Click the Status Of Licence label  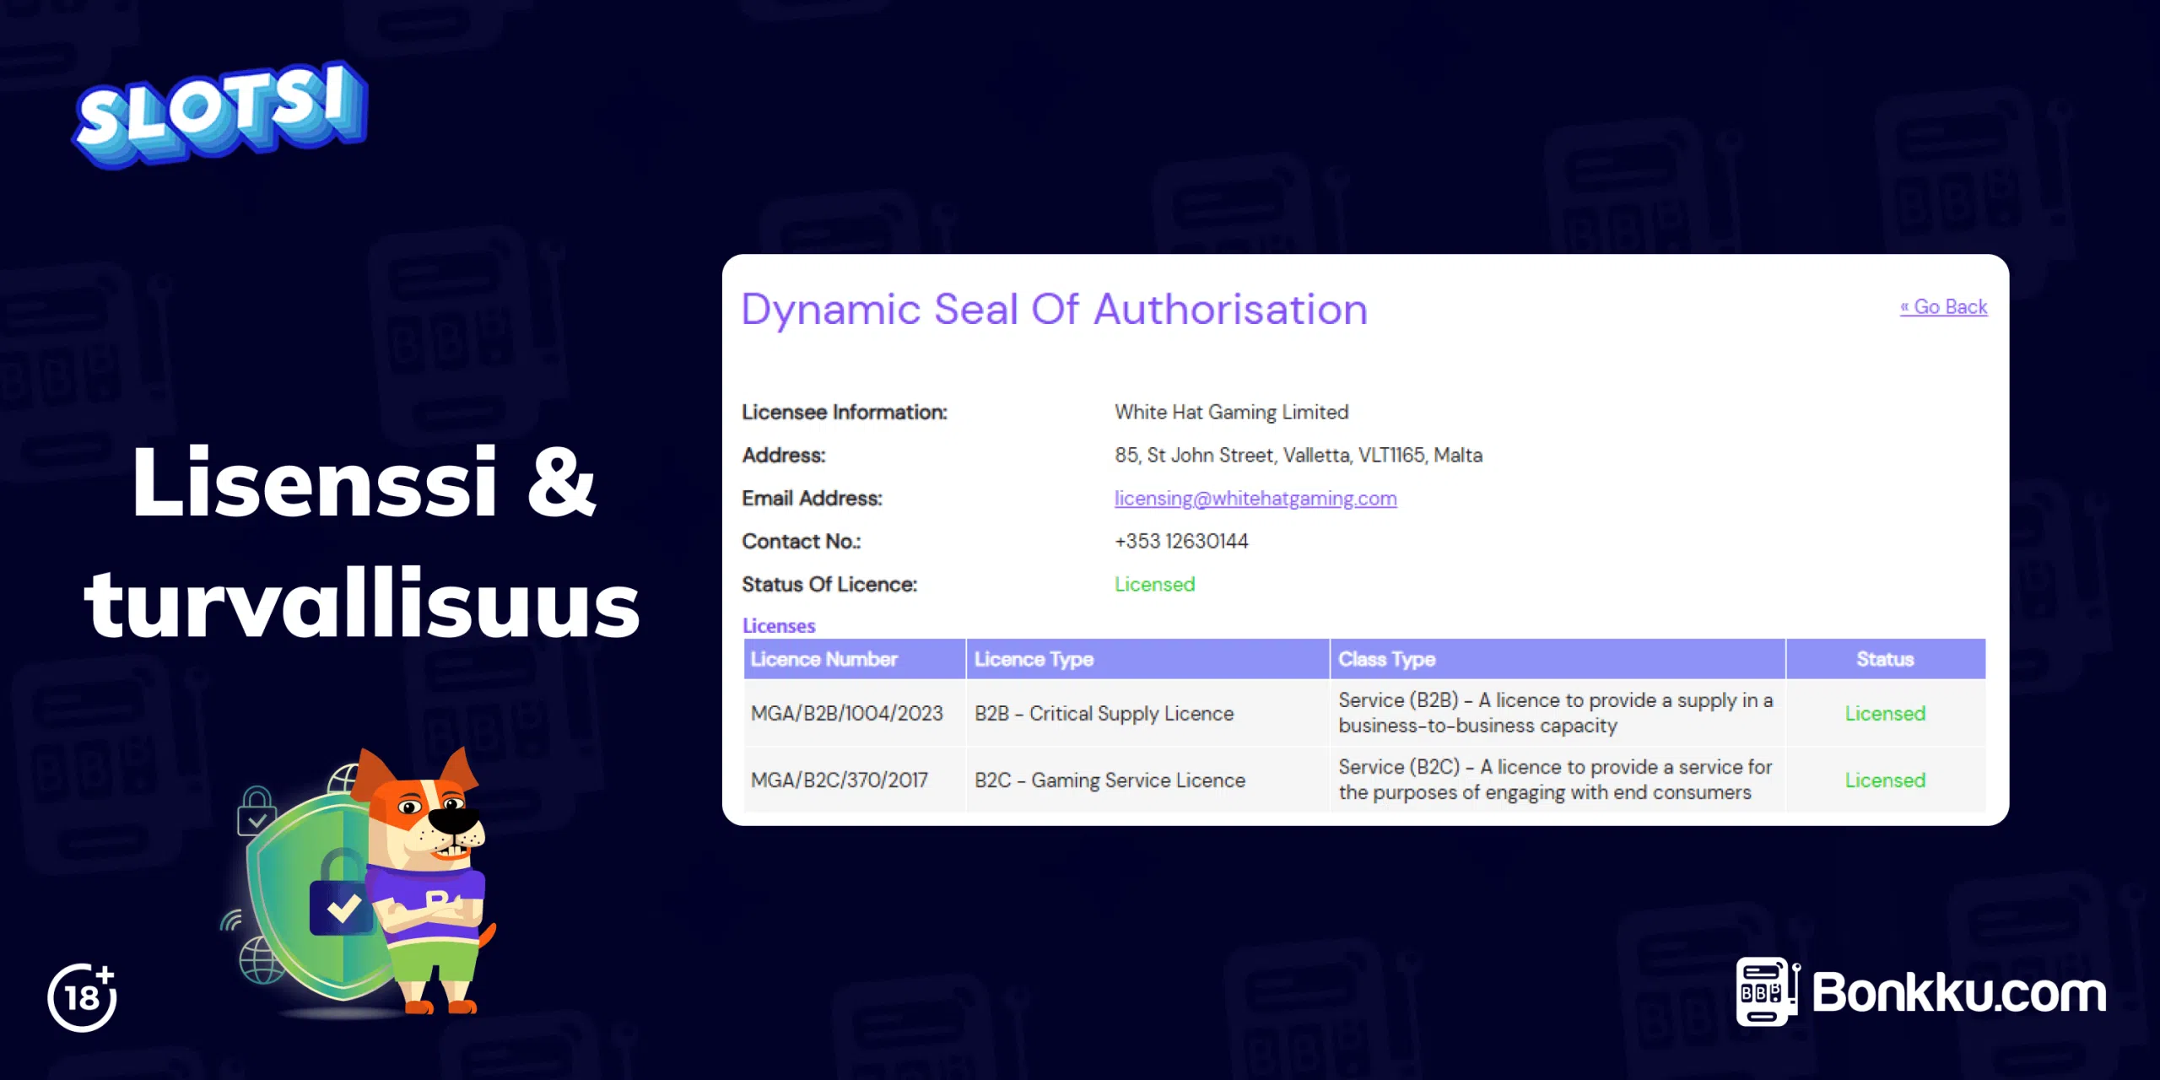point(829,585)
